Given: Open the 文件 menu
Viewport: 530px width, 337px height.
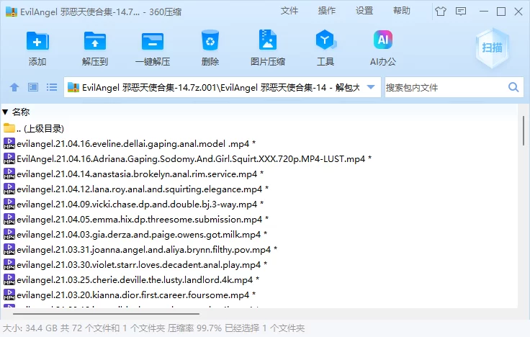Looking at the screenshot, I should click(x=289, y=11).
